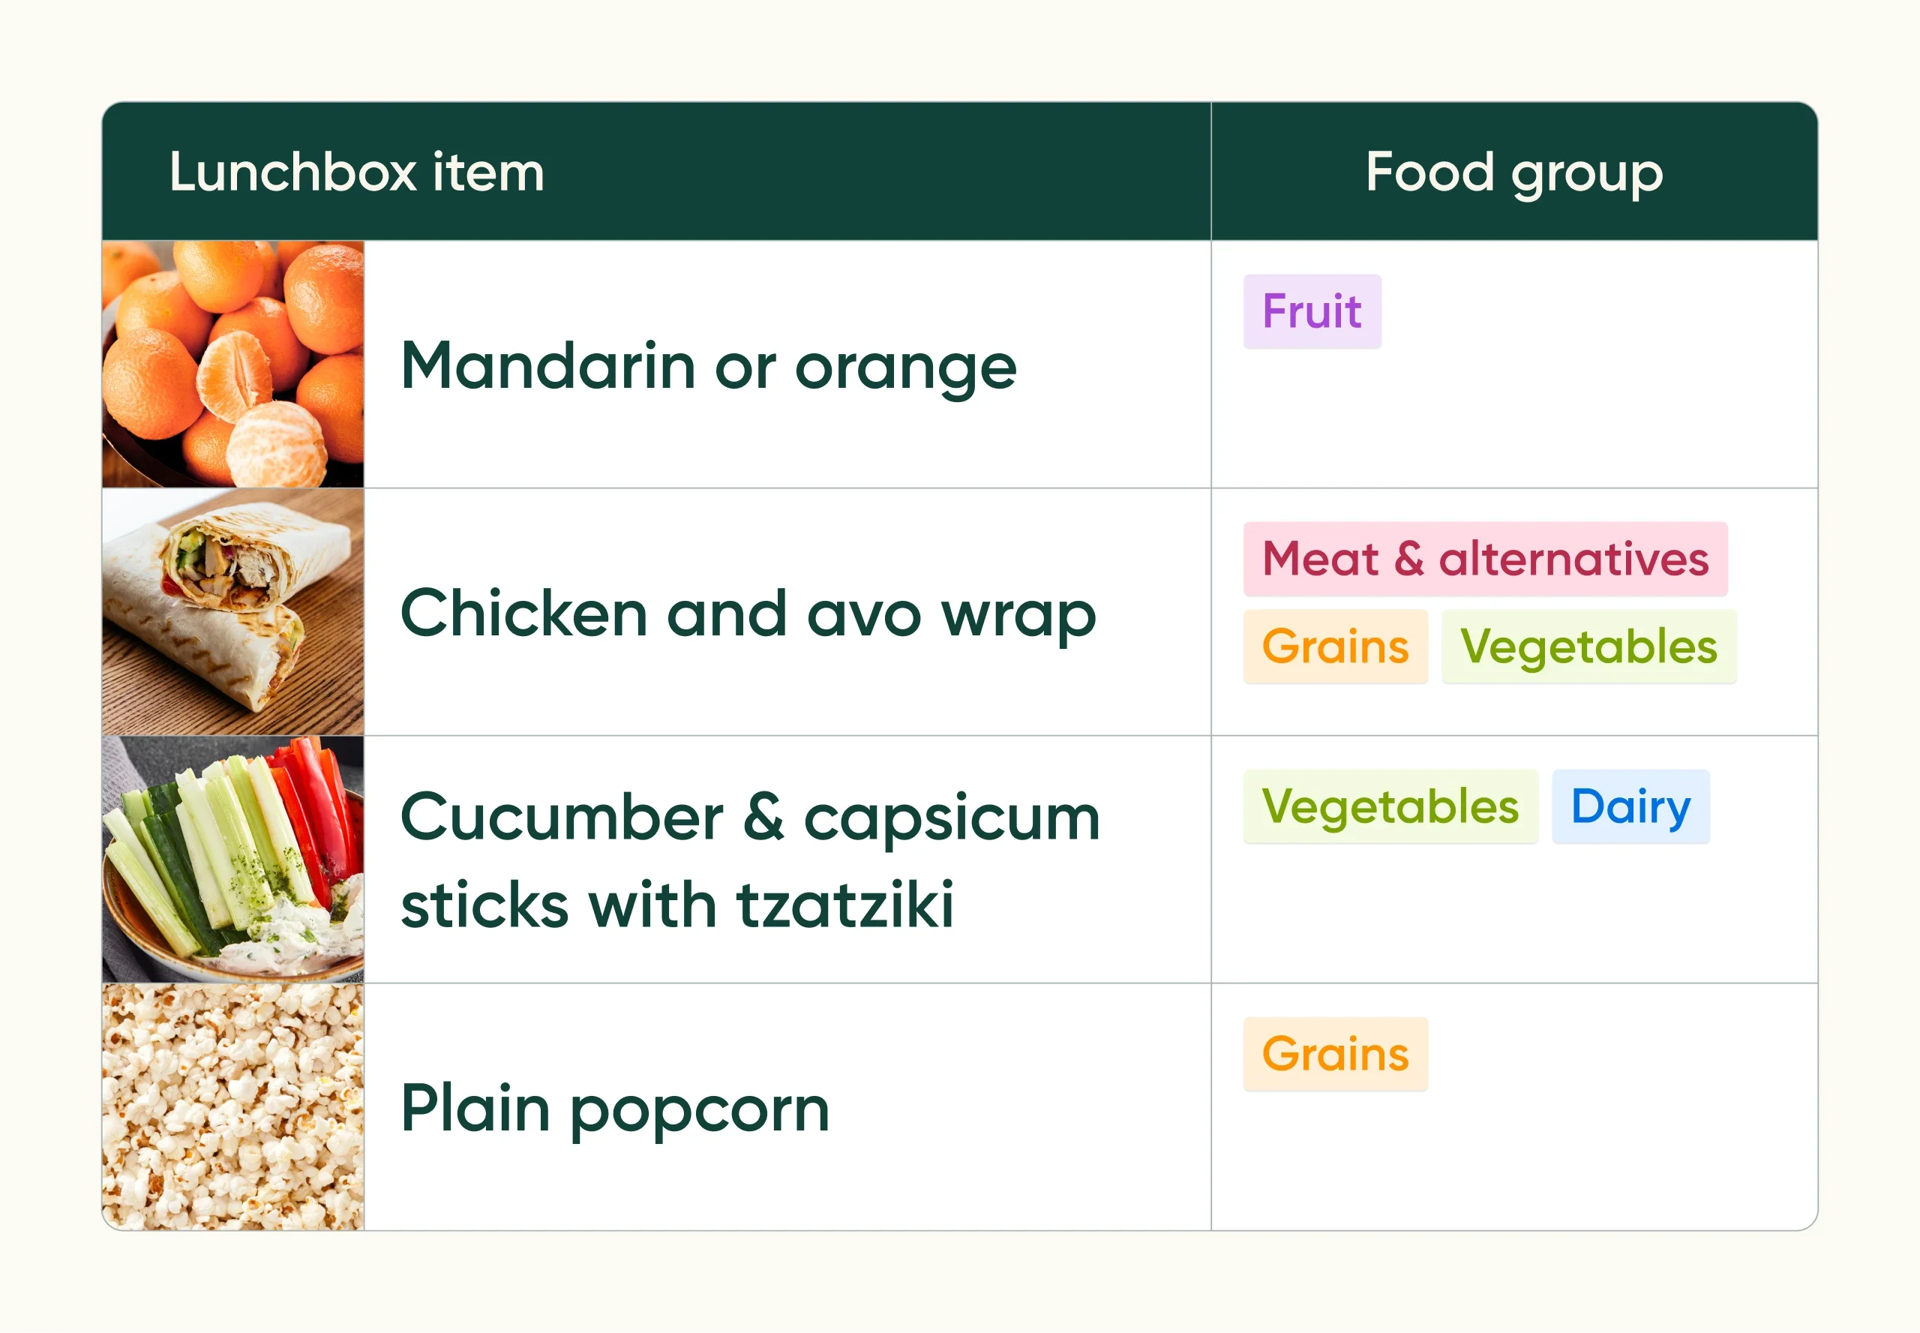Click the Food group column header

click(x=1513, y=172)
